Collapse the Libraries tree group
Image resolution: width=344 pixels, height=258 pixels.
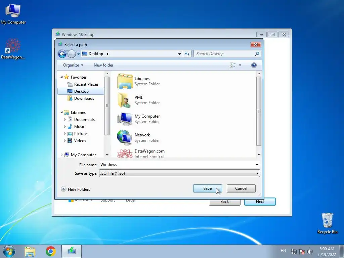click(x=62, y=112)
